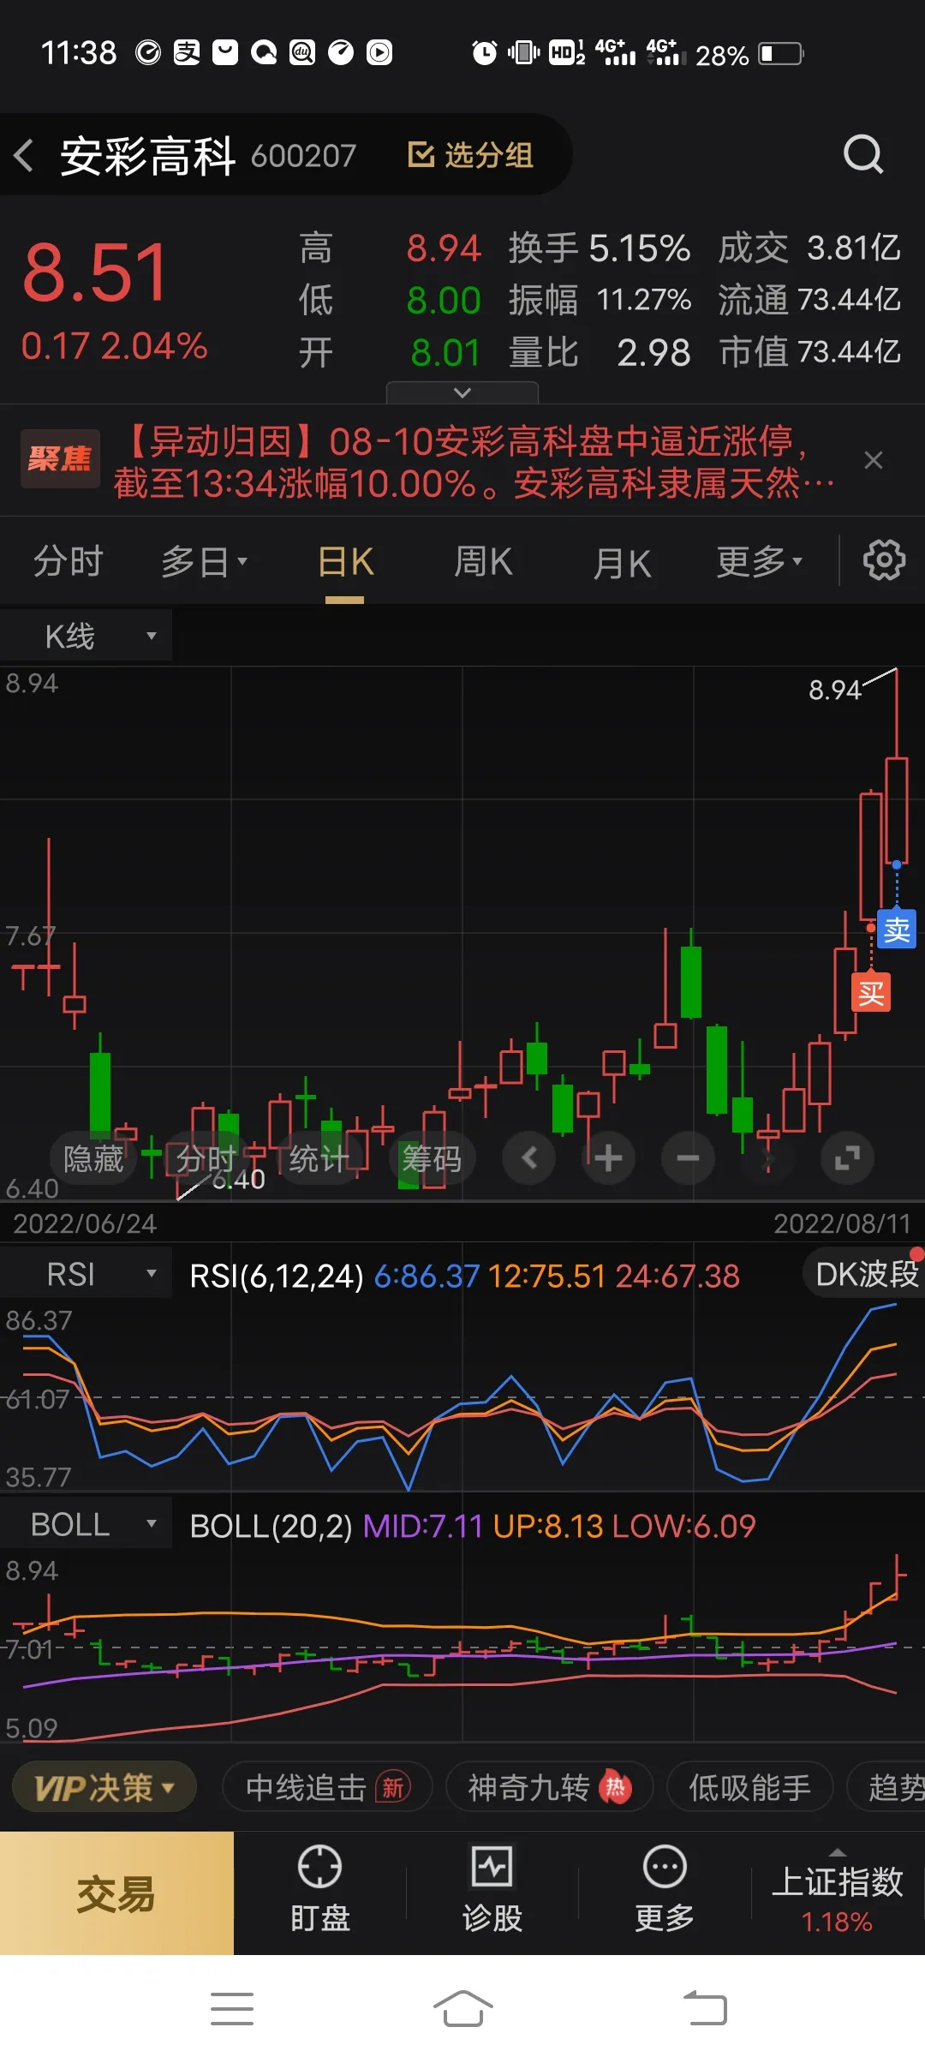The image size is (925, 2063).
Task: Switch to 月K tab
Action: coord(623,563)
